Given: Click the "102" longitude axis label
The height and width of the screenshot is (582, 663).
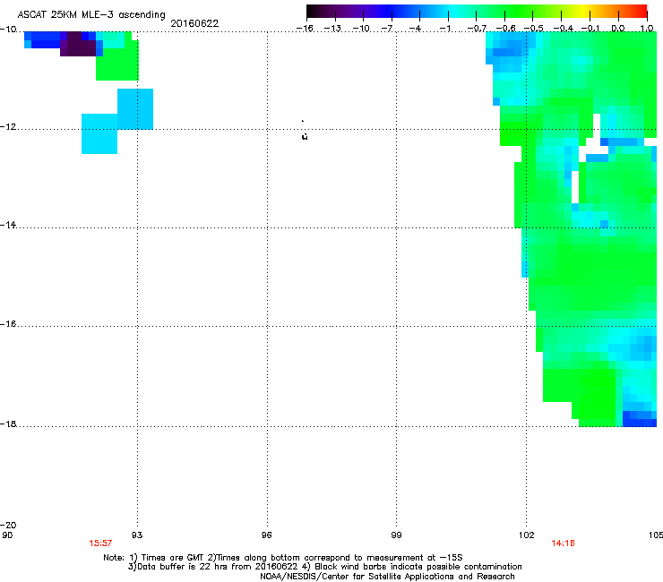Looking at the screenshot, I should (527, 535).
